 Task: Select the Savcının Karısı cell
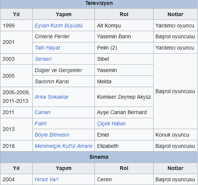click(64, 81)
